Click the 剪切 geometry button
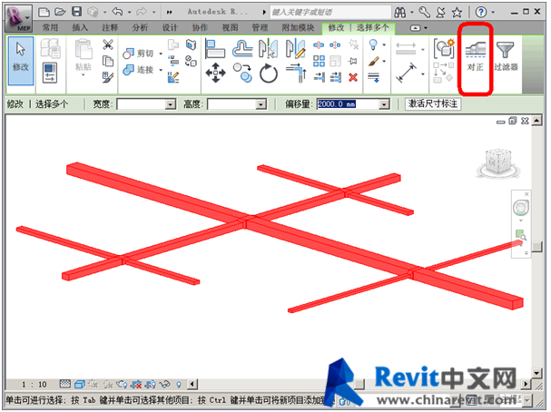Viewport: 551px width, 412px height. coord(139,53)
